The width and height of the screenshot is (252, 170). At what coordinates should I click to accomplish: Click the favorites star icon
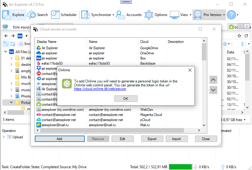239,36
